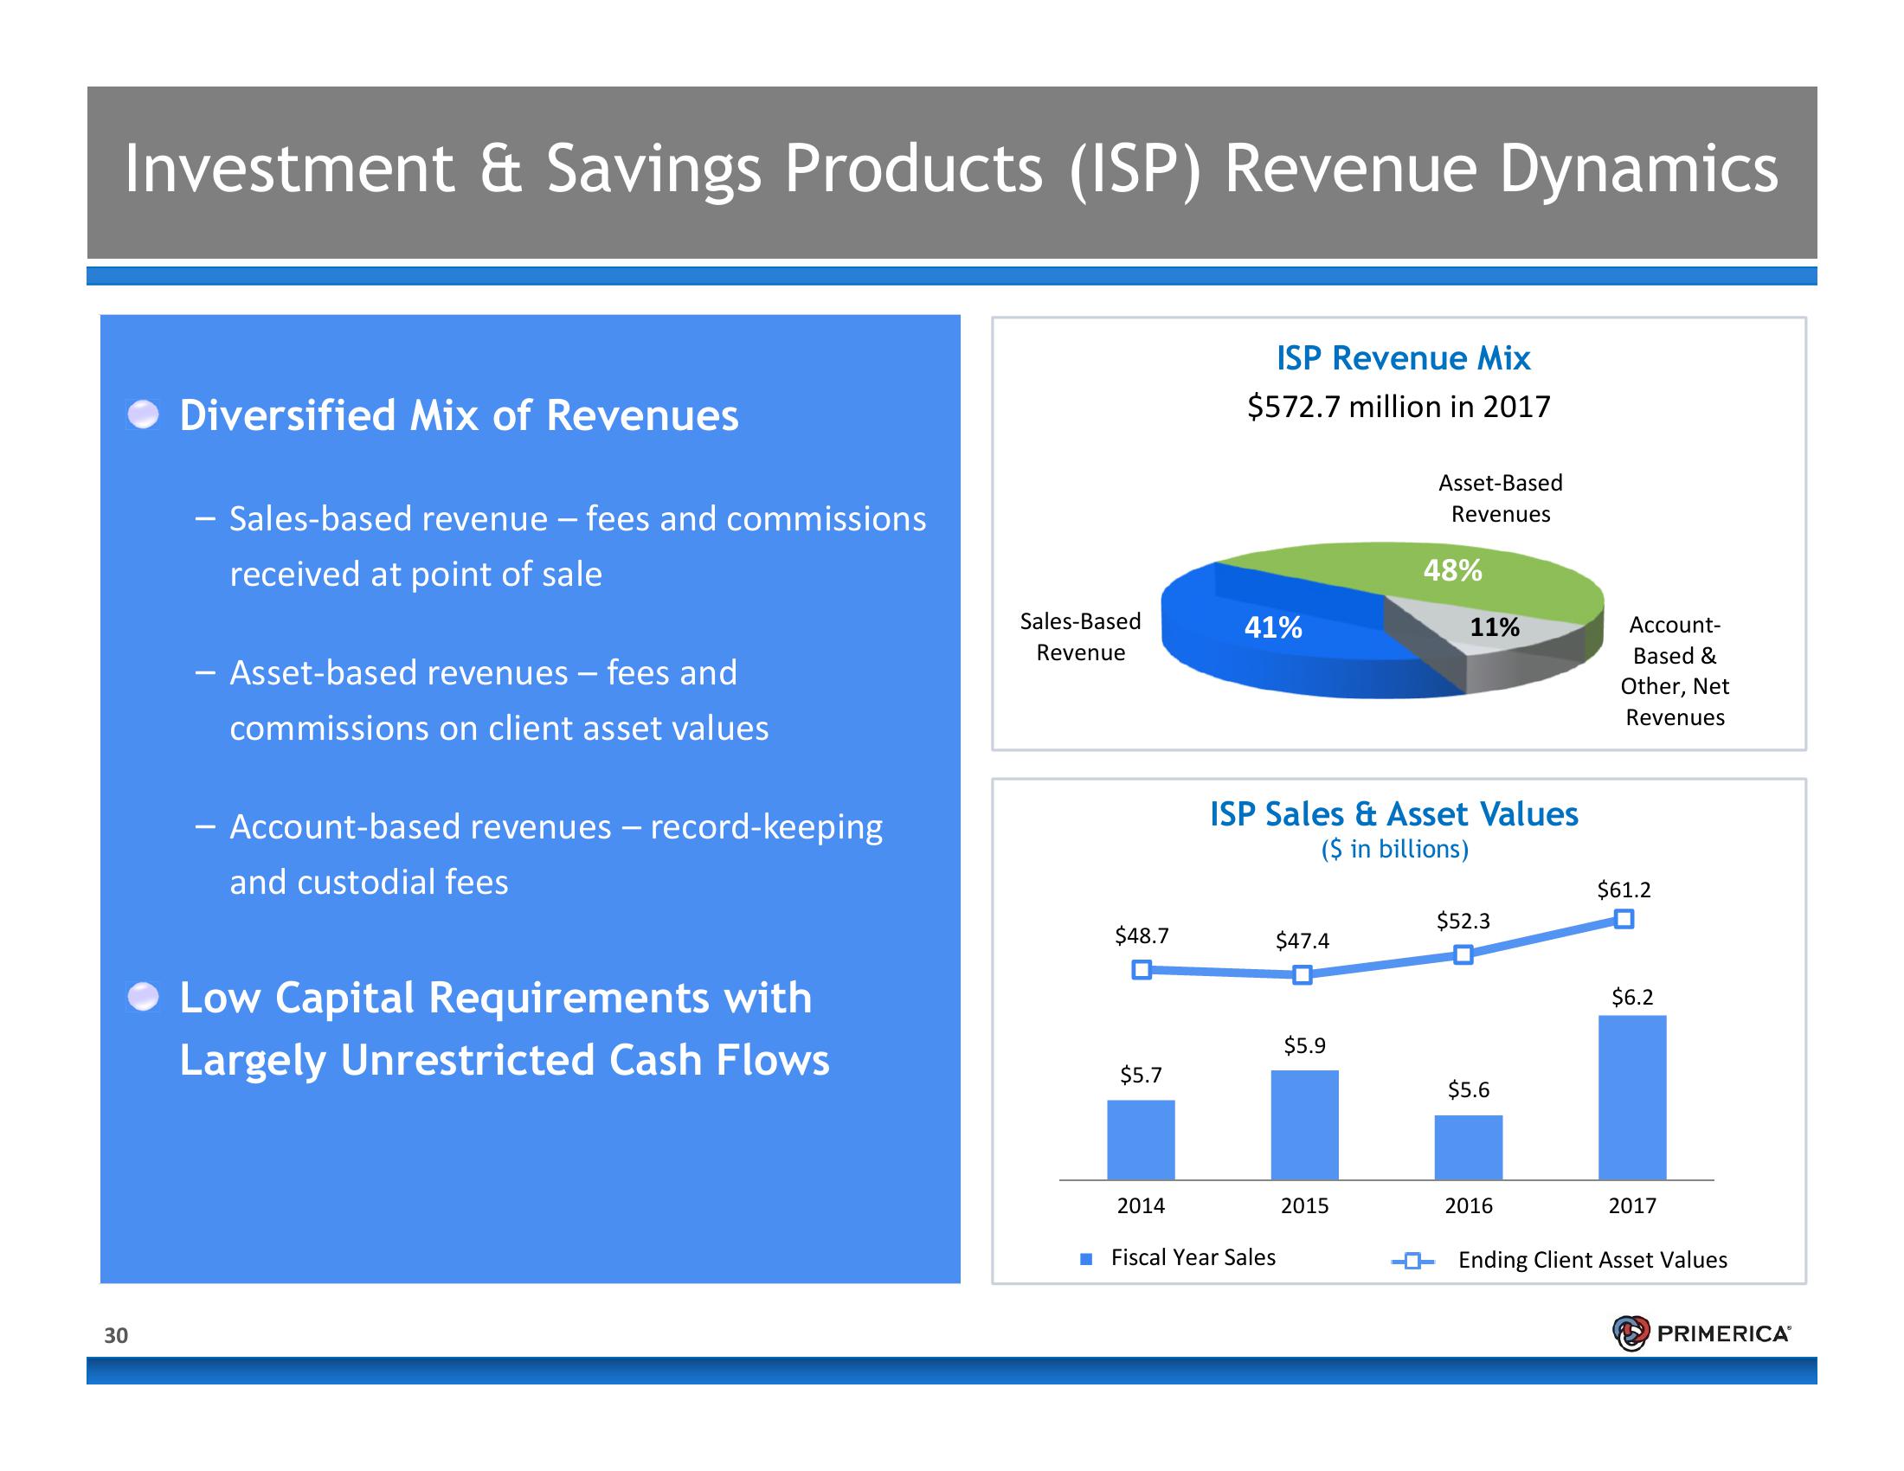Click the 2017 axis label
This screenshot has height=1471, width=1904.
tap(1632, 1206)
